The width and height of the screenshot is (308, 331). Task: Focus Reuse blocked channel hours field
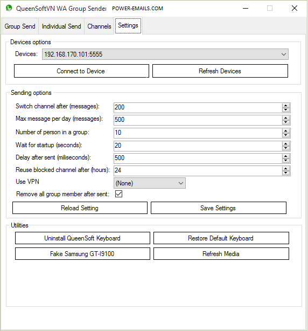click(x=198, y=170)
